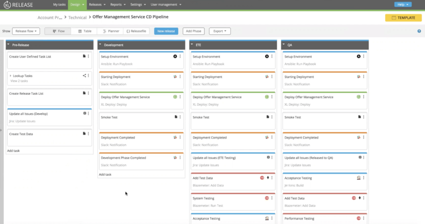Switch to the Planner view tab
The image size is (425, 224).
click(111, 31)
